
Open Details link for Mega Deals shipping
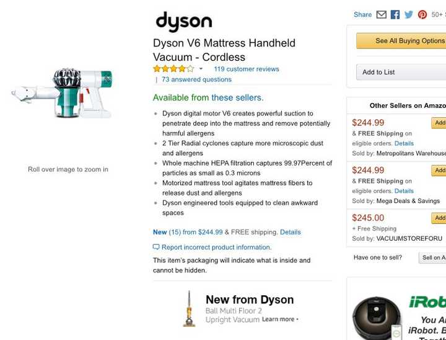404,191
